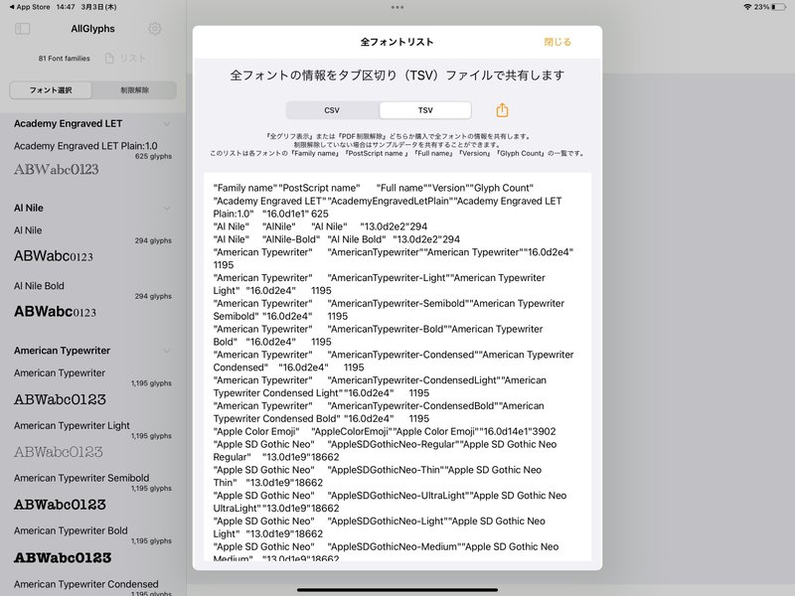Screen dimensions: 795x596
Task: Tap the AppleSDGothicNeo-UltraLight data row
Action: 390,502
